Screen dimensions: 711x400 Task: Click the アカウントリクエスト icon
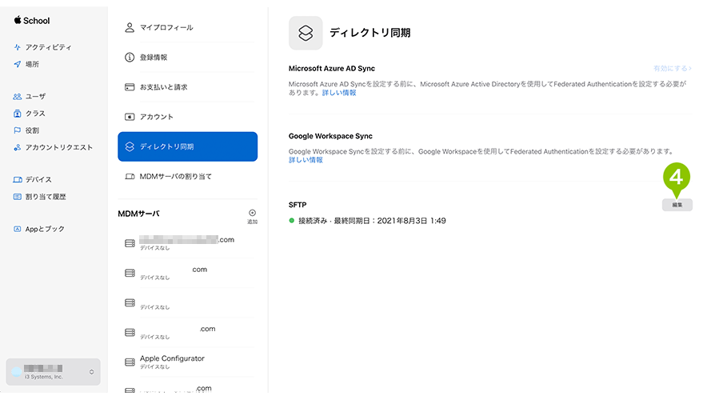pos(18,147)
